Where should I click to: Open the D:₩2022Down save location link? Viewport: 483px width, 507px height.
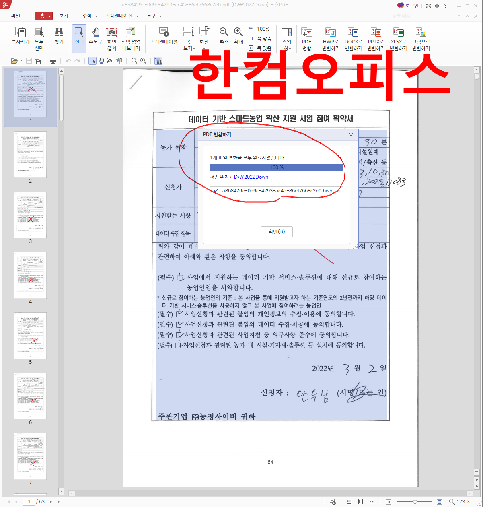click(x=251, y=177)
